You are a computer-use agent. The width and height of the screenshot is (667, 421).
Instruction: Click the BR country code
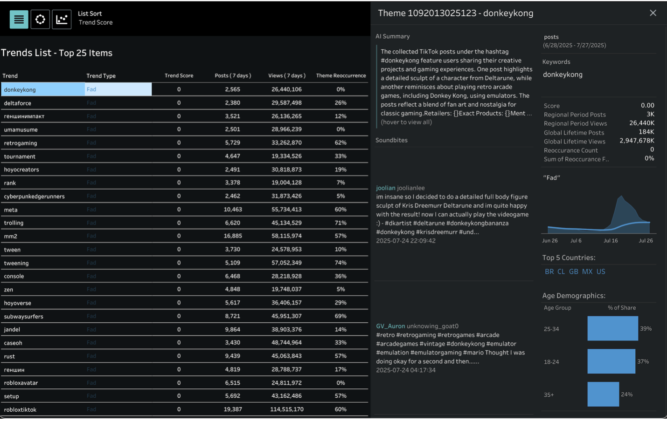click(549, 272)
